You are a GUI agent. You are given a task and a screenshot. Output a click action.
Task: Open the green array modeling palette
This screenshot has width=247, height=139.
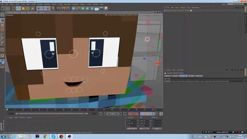click(88, 8)
